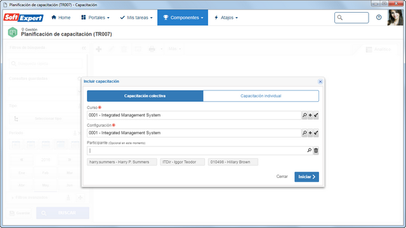Select participant ITDir - Iggor Teodor
The height and width of the screenshot is (228, 406).
click(182, 162)
